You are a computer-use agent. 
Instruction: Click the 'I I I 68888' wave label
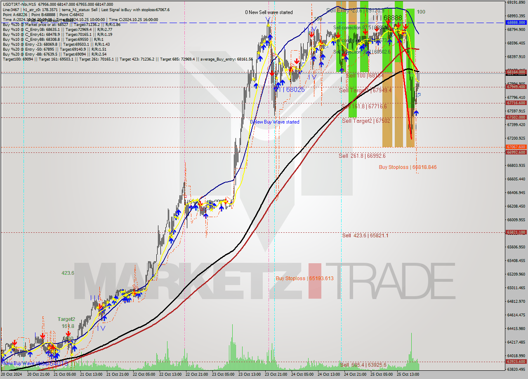pyautogui.click(x=387, y=18)
